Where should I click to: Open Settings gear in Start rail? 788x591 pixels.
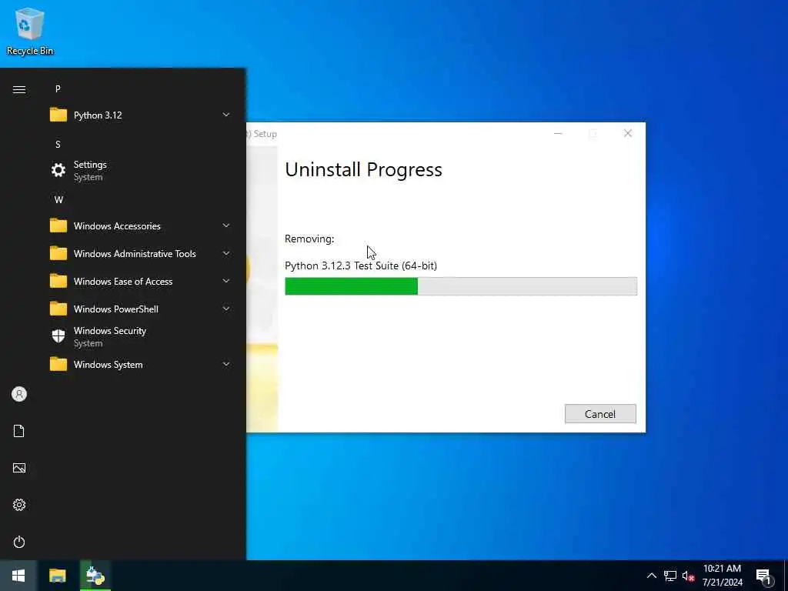click(19, 505)
